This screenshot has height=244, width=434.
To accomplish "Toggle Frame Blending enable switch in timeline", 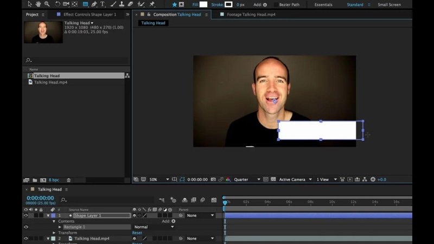I will point(194,200).
